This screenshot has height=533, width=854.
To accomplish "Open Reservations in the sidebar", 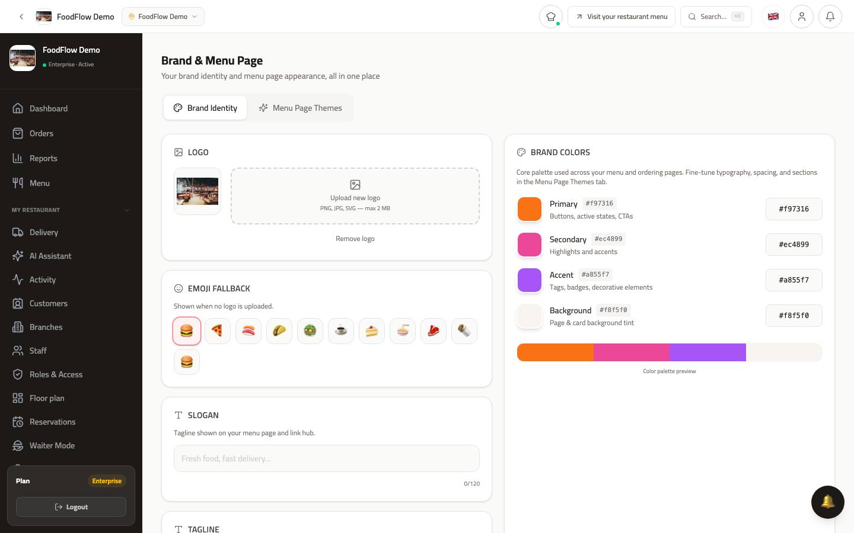I will 71,422.
